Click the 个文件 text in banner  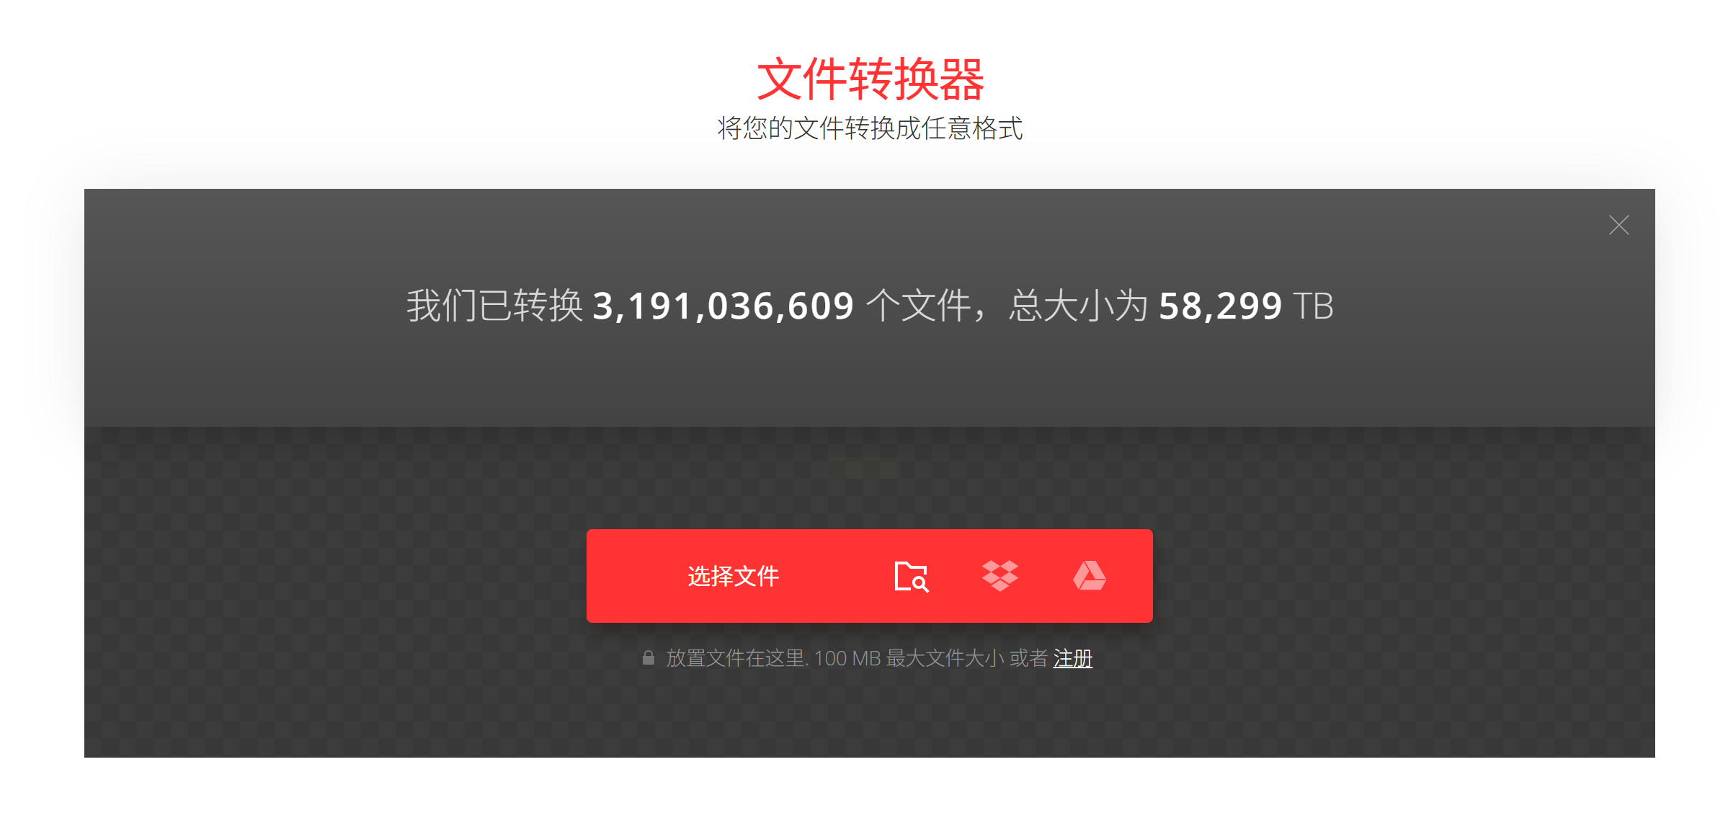click(x=918, y=306)
